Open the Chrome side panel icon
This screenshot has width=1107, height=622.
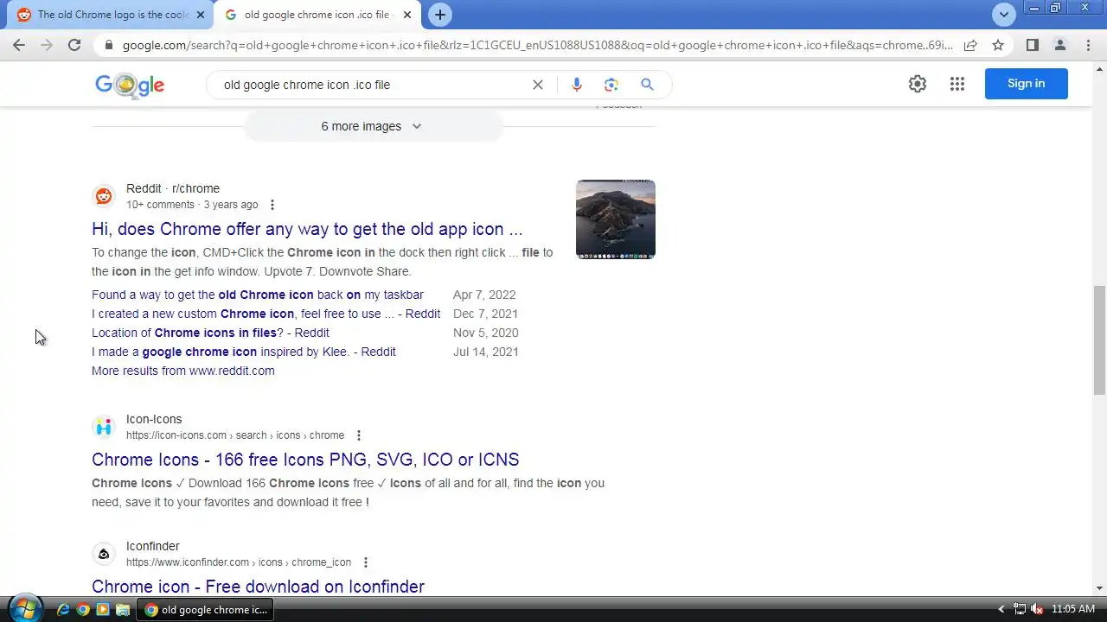(1032, 45)
